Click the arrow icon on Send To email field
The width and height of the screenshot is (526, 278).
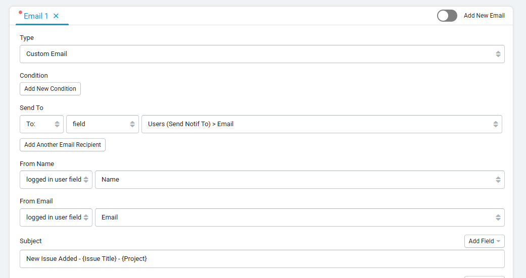496,124
